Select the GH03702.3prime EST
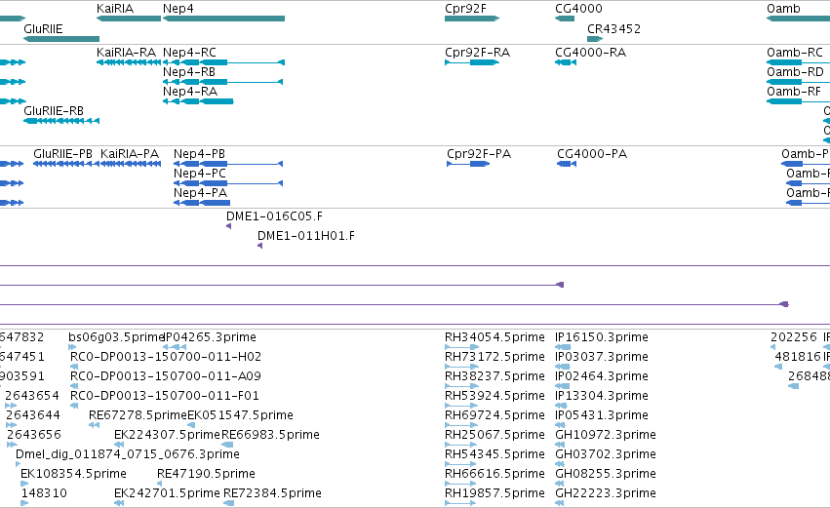The width and height of the screenshot is (830, 508). (x=560, y=464)
